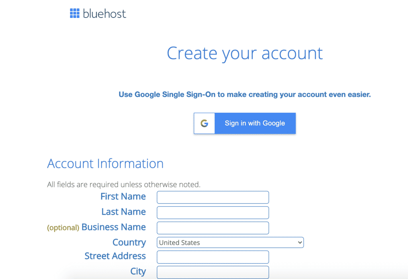Viewport: 408px width, 279px height.
Task: Click the Google Single Sign-On message text
Action: click(x=245, y=94)
